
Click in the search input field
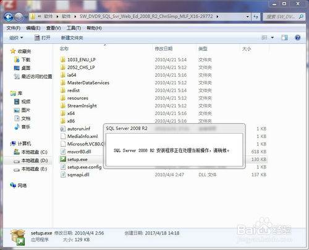pos(281,17)
